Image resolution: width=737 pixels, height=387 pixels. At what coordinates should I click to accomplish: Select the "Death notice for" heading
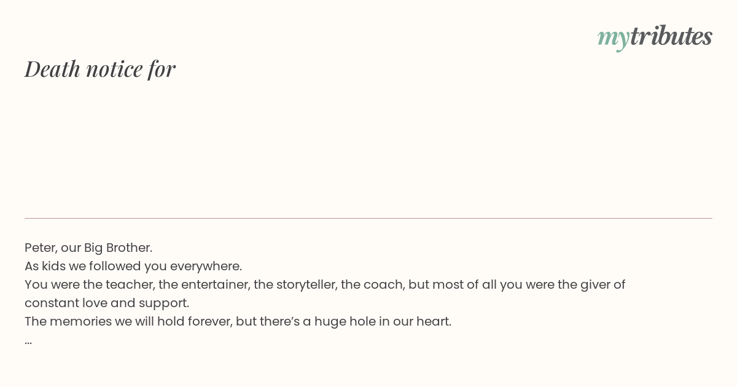pyautogui.click(x=100, y=69)
